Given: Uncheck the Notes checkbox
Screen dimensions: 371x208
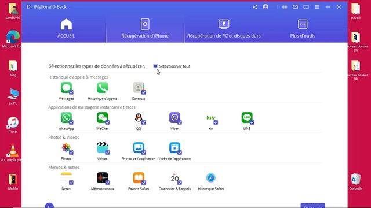Looking at the screenshot, I should (71, 183).
